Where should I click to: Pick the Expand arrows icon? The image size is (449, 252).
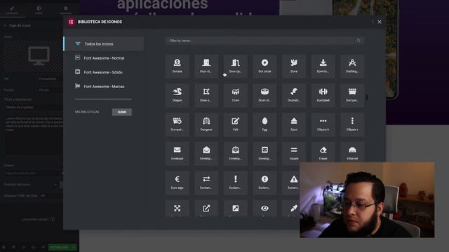pyautogui.click(x=177, y=209)
